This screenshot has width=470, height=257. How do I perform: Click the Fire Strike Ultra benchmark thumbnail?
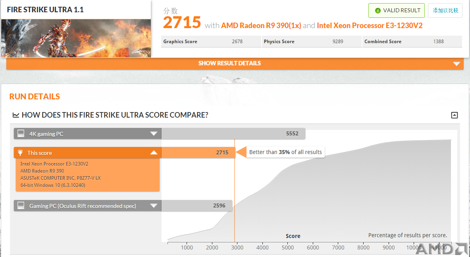point(76,38)
